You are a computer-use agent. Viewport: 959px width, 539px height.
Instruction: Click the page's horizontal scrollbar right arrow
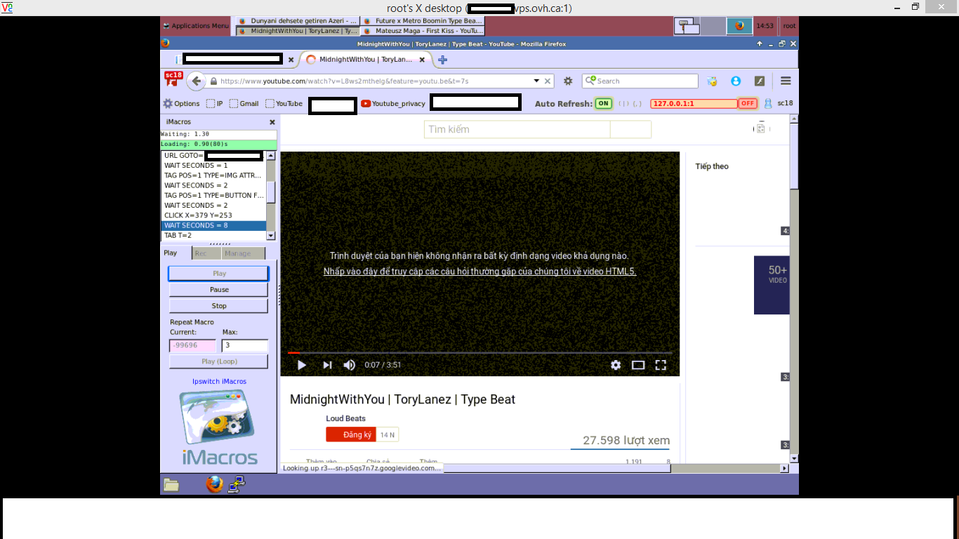[x=784, y=468]
